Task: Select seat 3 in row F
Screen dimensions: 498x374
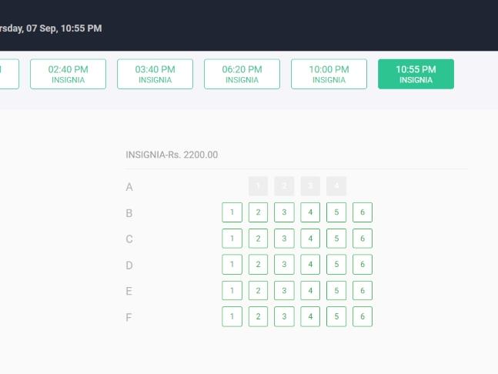Action: 284,316
